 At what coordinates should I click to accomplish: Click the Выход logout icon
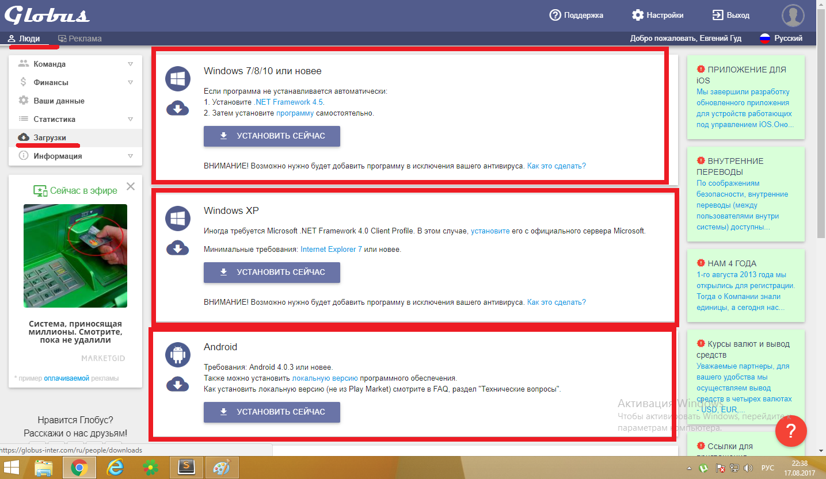coord(718,16)
